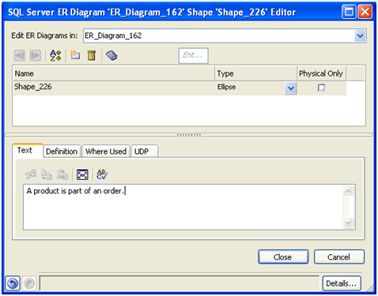The width and height of the screenshot is (378, 296).
Task: Close the editor window with X
Action: (365, 12)
